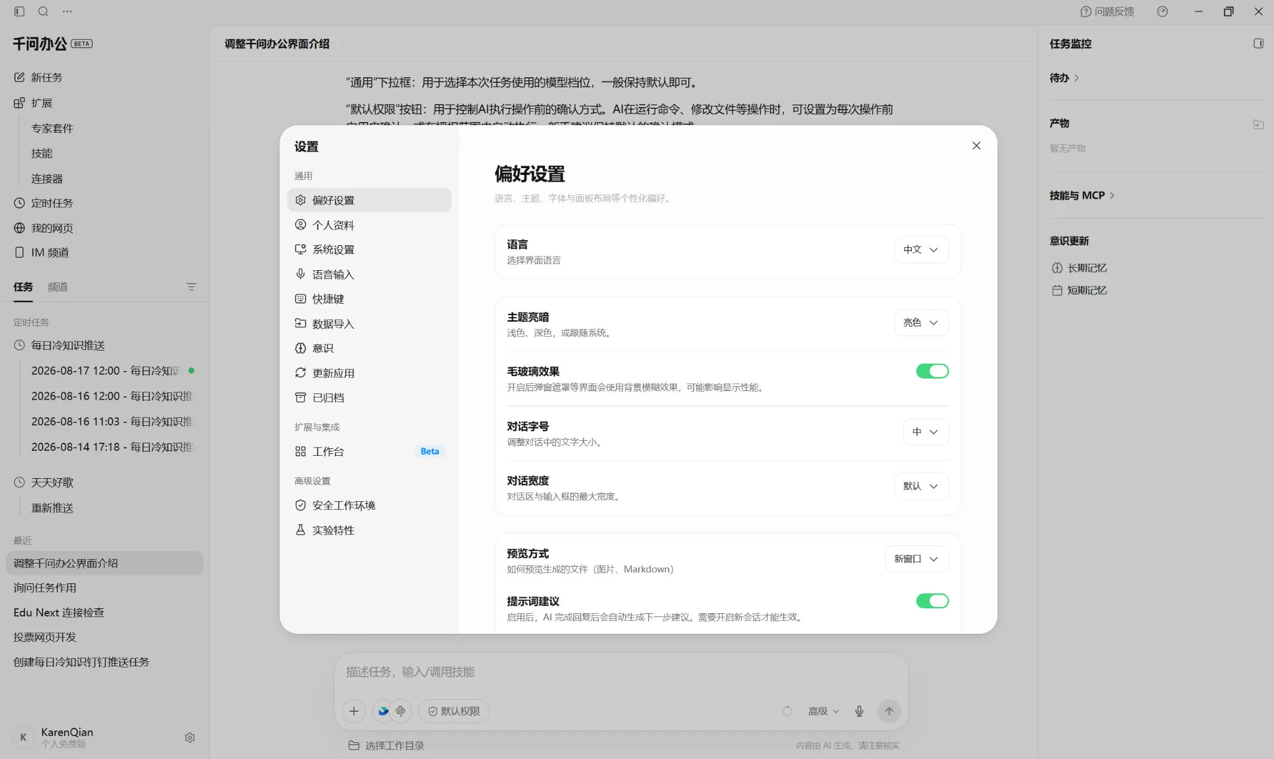Click the settings gear beside KarenQian
Viewport: 1274px width, 759px height.
click(x=190, y=737)
